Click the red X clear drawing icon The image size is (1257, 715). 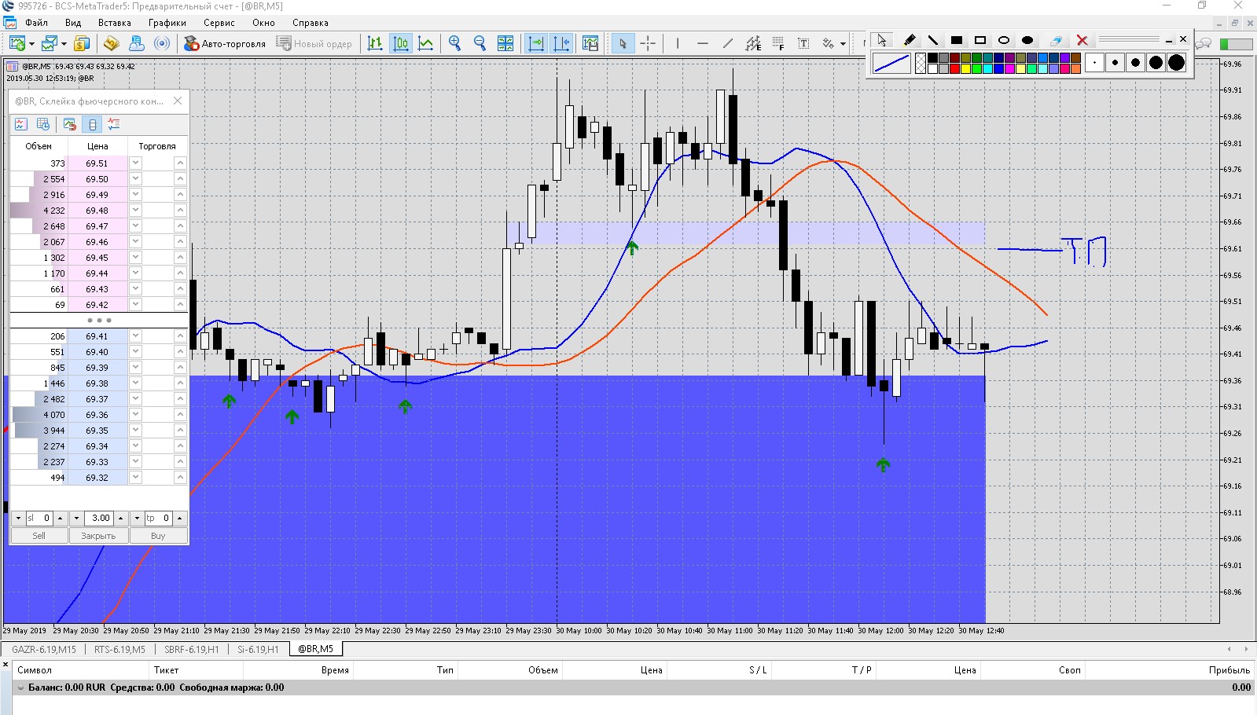1082,40
